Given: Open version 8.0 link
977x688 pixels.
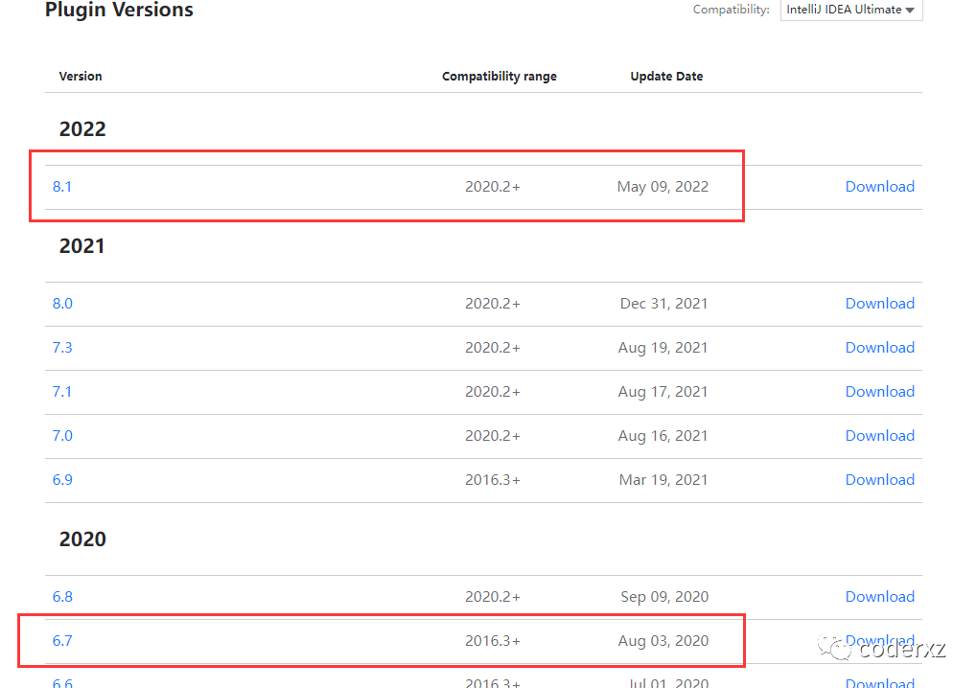Looking at the screenshot, I should tap(62, 304).
